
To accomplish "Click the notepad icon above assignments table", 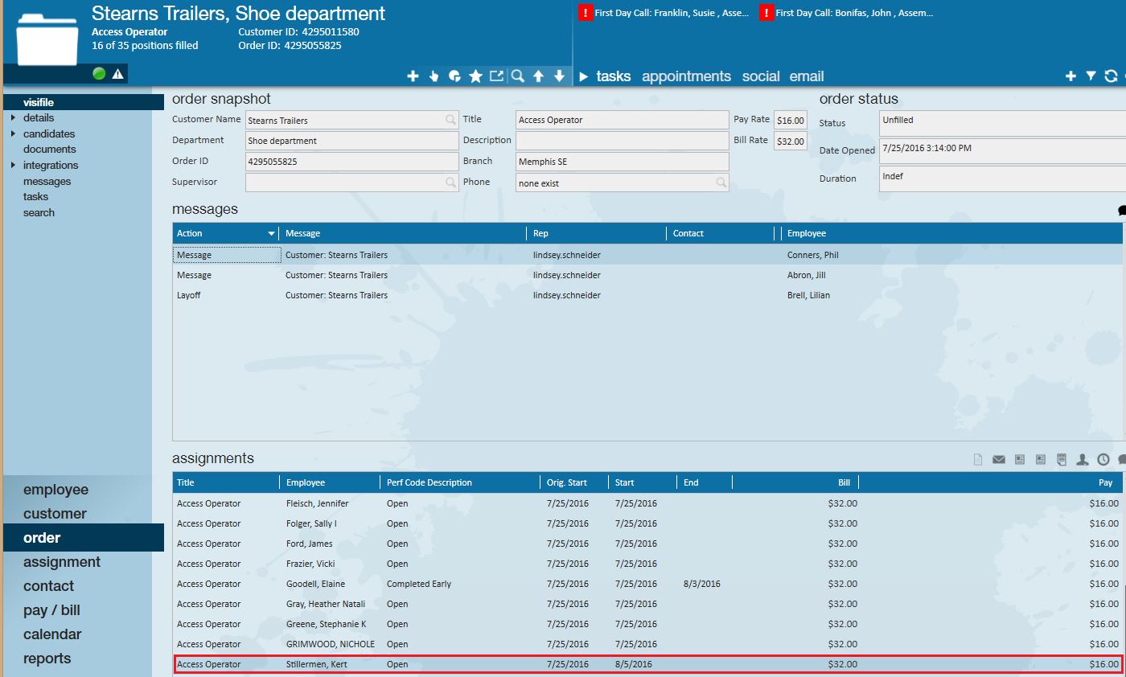I will pos(1062,459).
